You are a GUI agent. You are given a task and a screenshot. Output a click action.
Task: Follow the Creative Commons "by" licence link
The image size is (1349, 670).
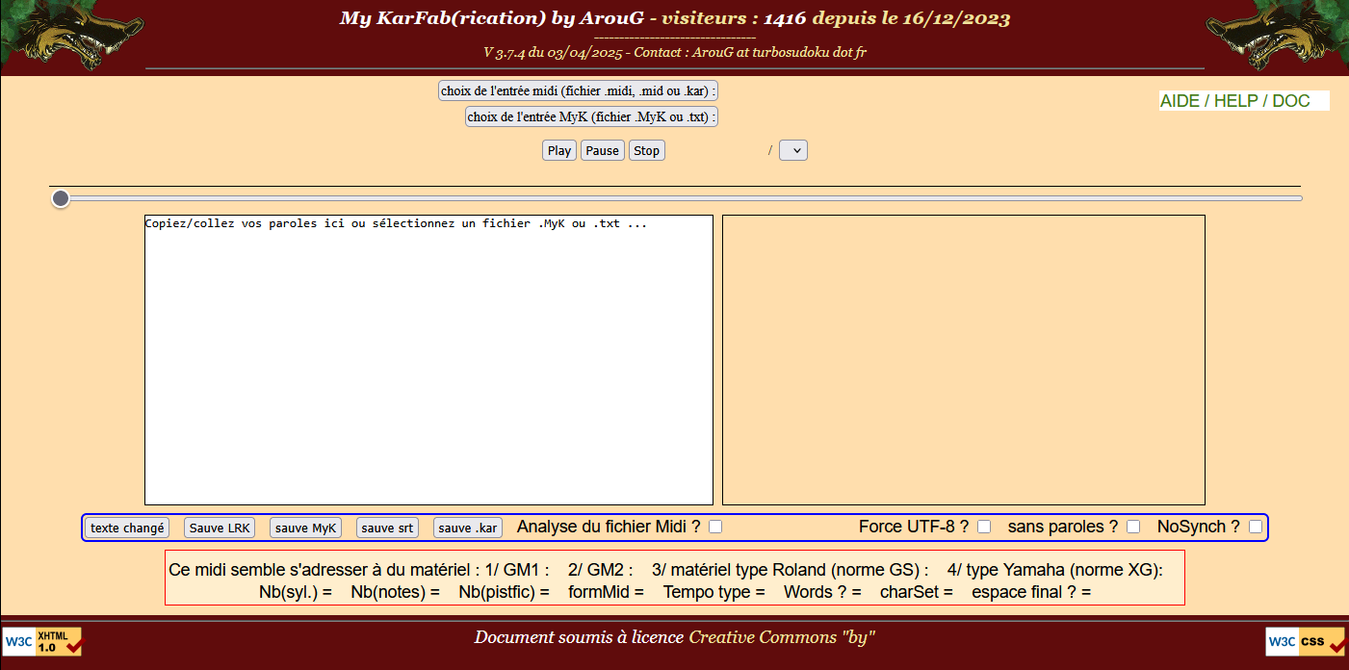[781, 637]
